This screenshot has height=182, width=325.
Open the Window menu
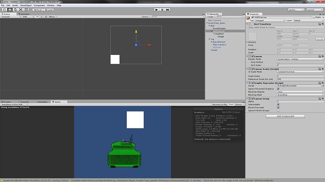click(x=51, y=5)
